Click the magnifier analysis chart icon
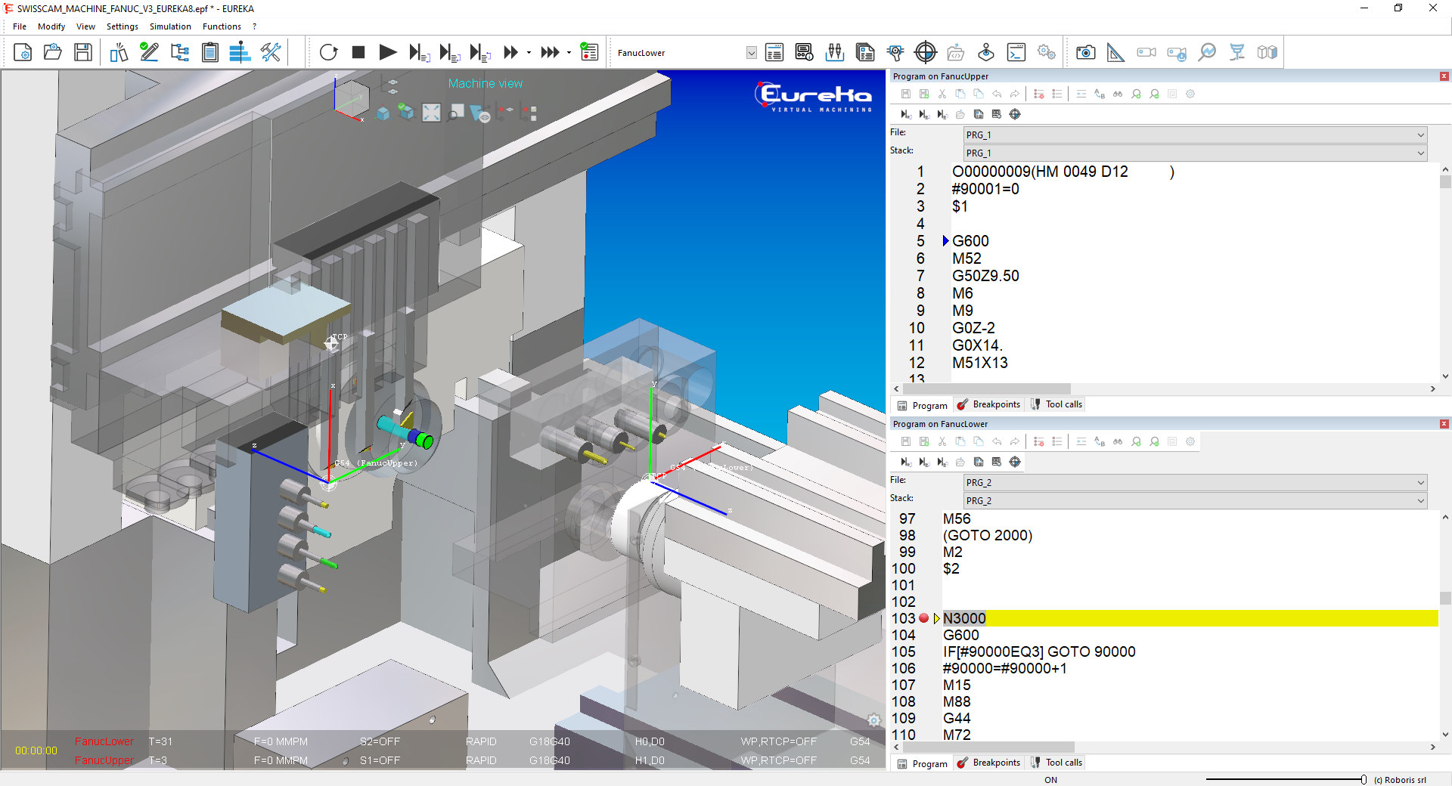The image size is (1452, 786). pyautogui.click(x=1207, y=52)
